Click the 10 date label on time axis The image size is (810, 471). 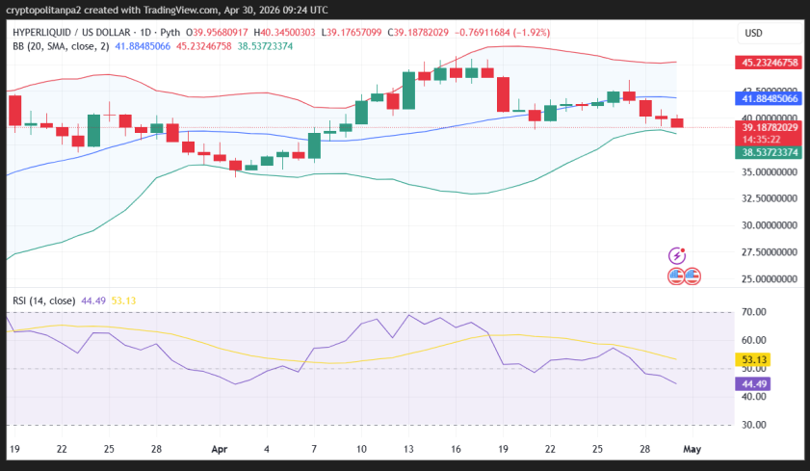coord(361,449)
